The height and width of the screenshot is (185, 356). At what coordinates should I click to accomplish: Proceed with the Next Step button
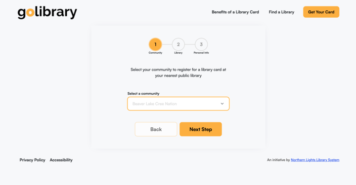(201, 129)
